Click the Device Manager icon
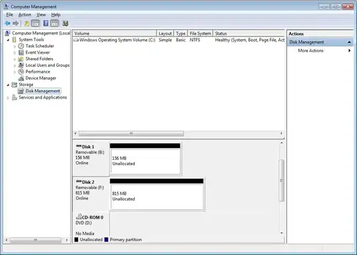This screenshot has width=357, height=255. (x=21, y=78)
